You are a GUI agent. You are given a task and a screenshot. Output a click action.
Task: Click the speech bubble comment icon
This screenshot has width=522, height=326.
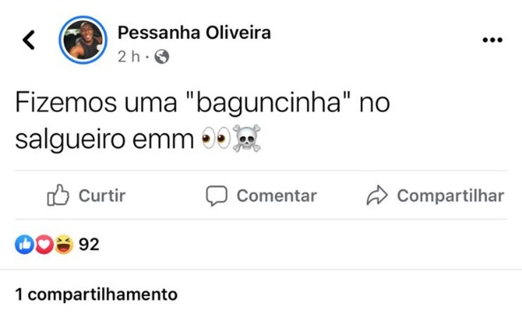216,196
